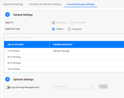Click the Update save icon
Viewport: 124px width, 98px height.
(7, 37)
